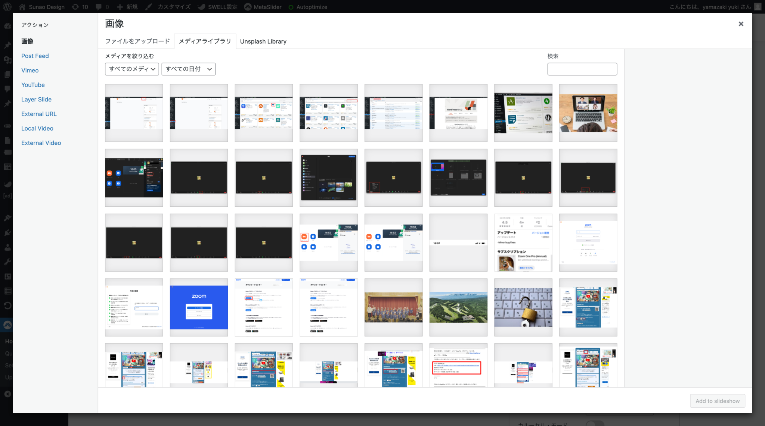This screenshot has height=426, width=765.
Task: Switch to the Unsplash Library tab
Action: click(x=263, y=41)
